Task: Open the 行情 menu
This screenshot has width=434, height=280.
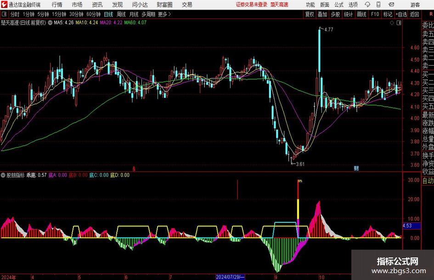Action: (57, 5)
